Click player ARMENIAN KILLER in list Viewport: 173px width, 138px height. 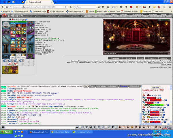(159, 120)
